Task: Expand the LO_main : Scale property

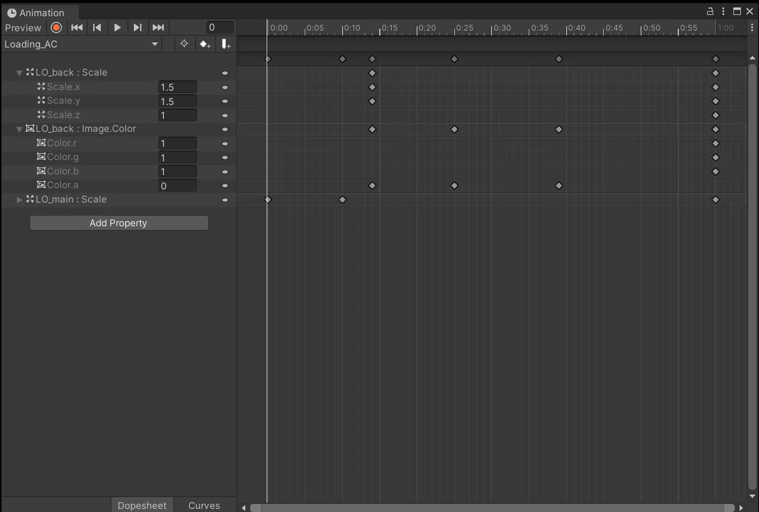Action: coord(19,200)
